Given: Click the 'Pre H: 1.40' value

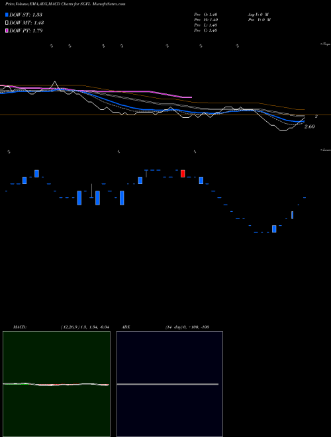Looking at the screenshot, I should [206, 20].
